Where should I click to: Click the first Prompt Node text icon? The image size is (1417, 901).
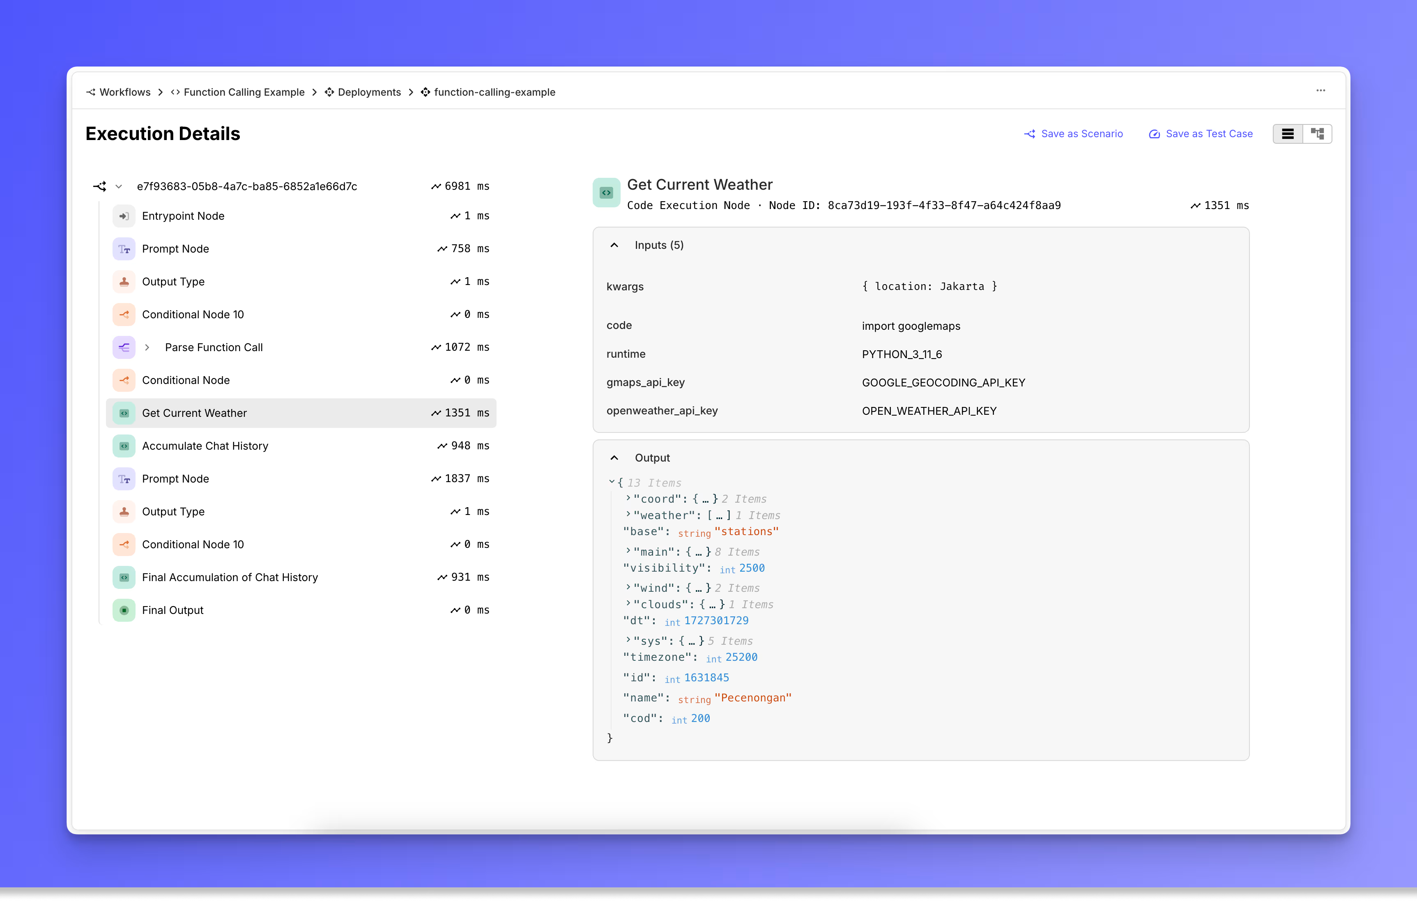[124, 249]
